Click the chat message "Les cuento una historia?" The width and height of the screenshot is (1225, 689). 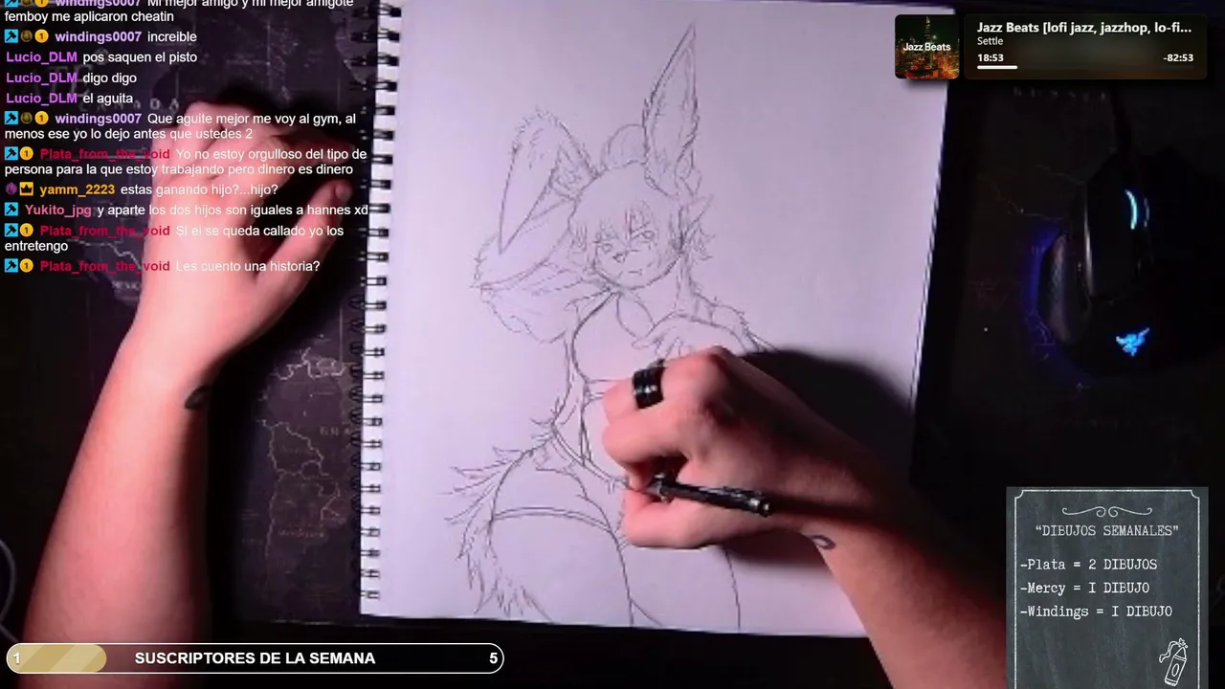coord(248,266)
